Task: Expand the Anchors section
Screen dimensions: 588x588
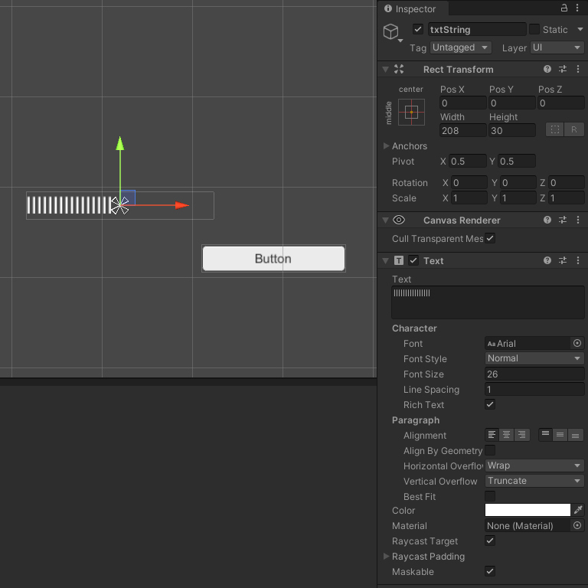Action: 386,145
